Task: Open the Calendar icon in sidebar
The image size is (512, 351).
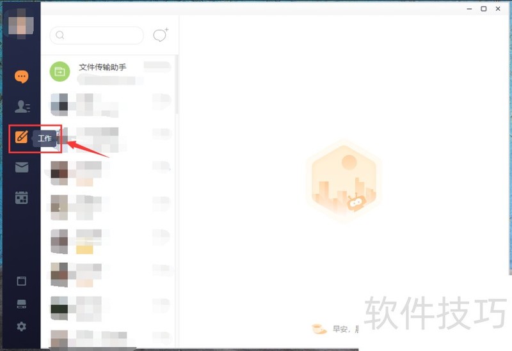Action: click(x=22, y=198)
